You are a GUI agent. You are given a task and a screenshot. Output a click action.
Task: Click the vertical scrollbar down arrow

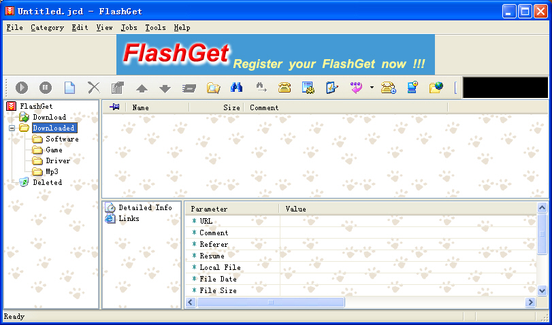[542, 290]
